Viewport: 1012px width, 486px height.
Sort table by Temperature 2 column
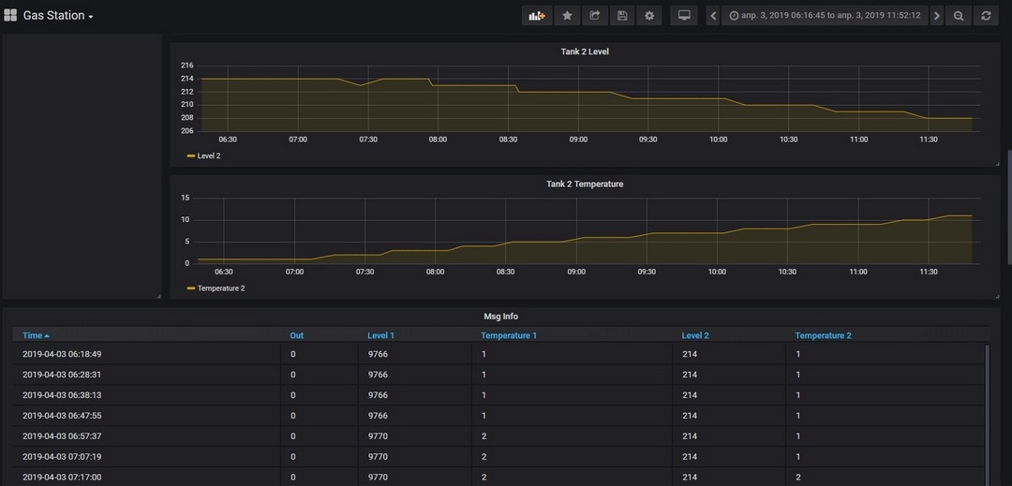tap(823, 335)
